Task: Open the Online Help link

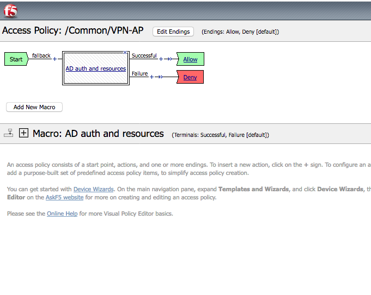Action: pos(62,214)
